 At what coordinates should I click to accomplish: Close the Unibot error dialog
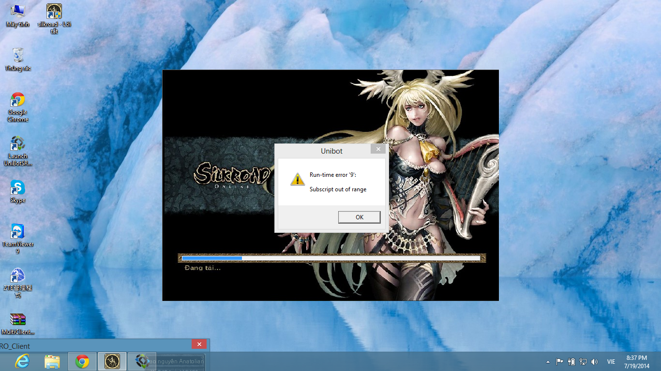[x=378, y=149]
